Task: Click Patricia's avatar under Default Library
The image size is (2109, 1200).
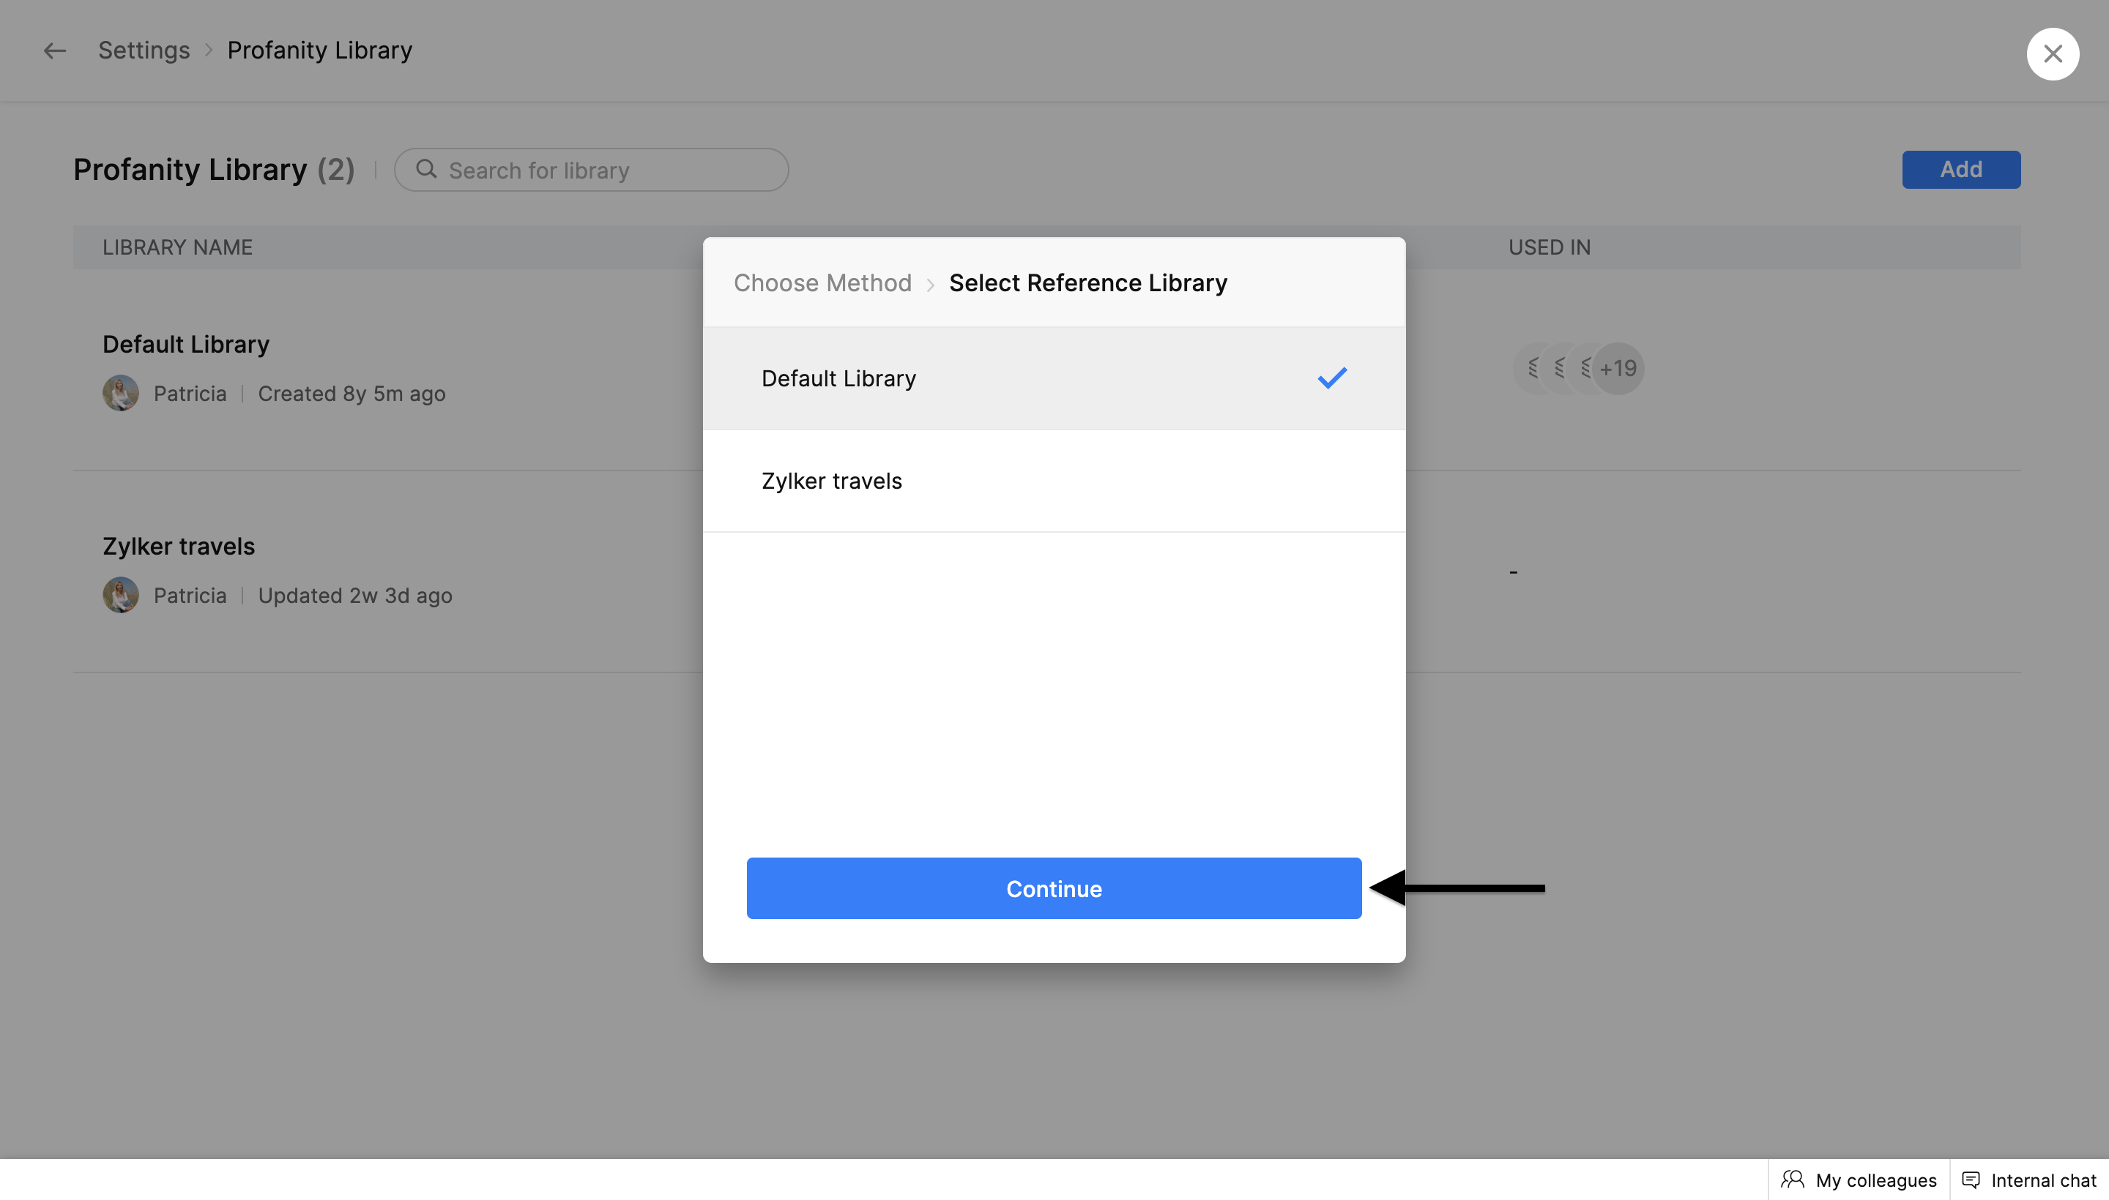Action: pyautogui.click(x=120, y=393)
